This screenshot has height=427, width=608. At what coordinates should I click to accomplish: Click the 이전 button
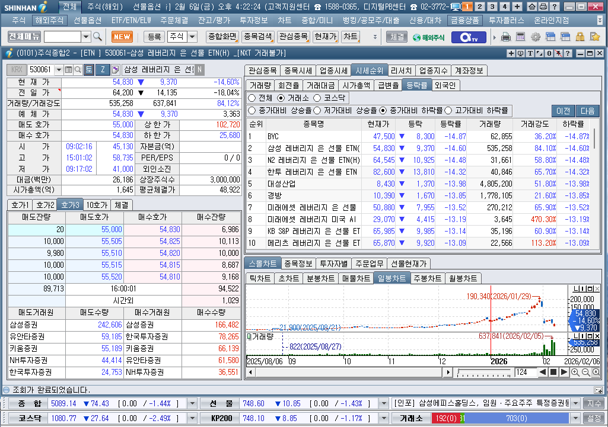point(563,111)
